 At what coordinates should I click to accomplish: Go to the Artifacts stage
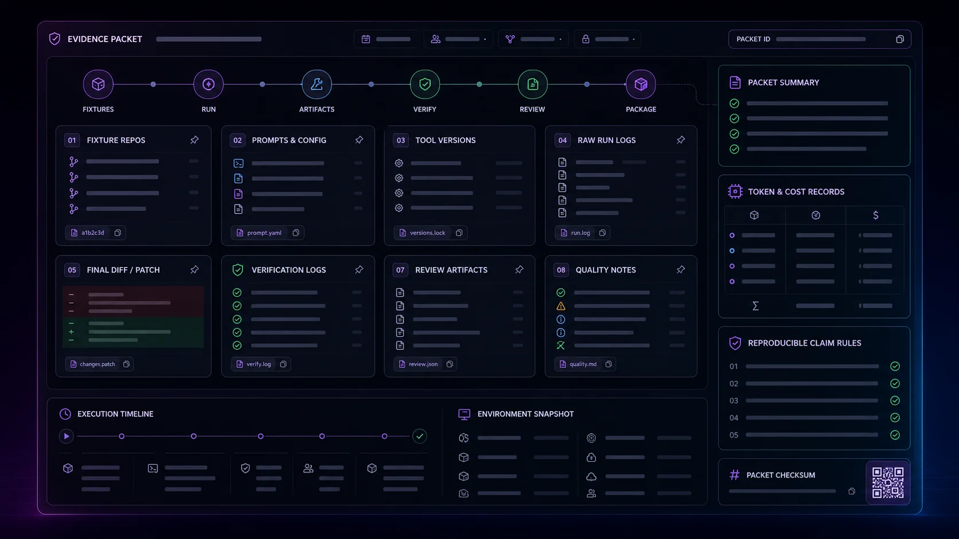(x=317, y=84)
